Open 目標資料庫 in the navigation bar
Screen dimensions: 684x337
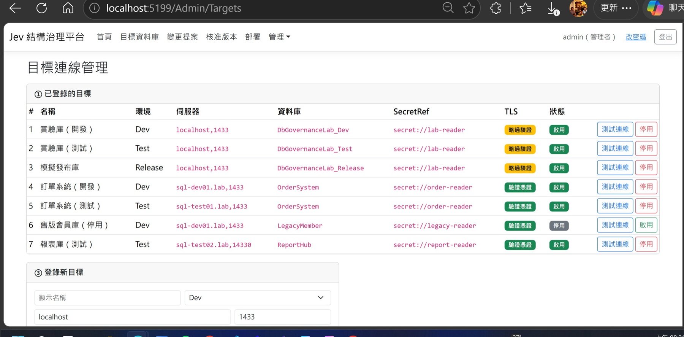[x=139, y=37]
